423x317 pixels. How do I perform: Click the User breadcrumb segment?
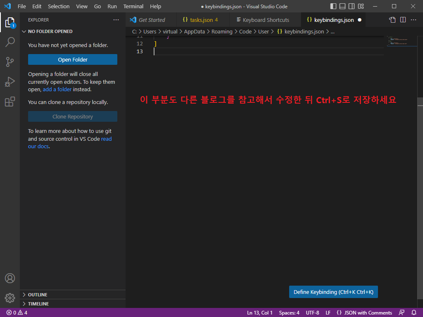[x=263, y=31]
